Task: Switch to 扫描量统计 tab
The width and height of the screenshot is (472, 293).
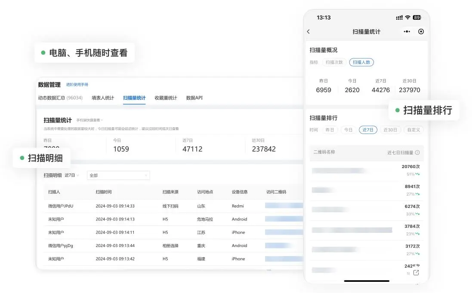Action: click(x=134, y=98)
